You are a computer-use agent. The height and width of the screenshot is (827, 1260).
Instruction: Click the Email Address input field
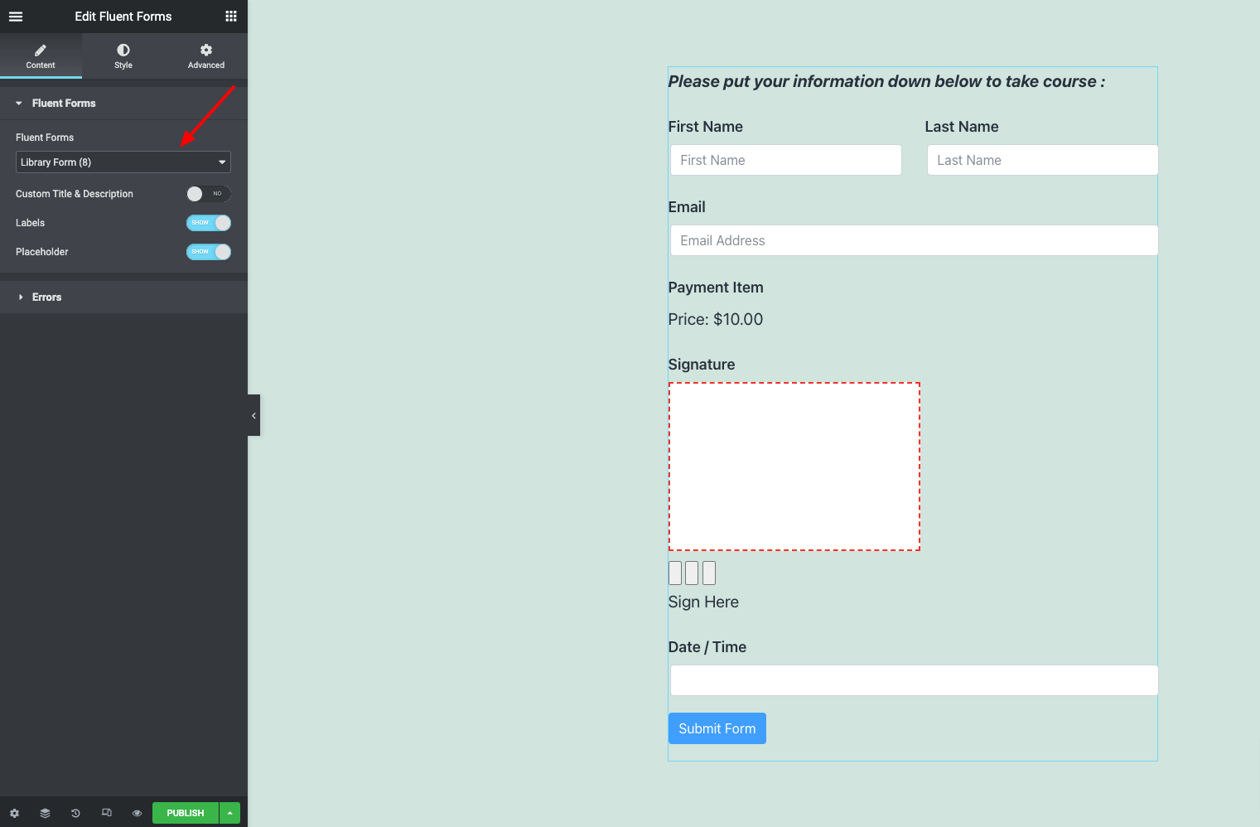[914, 240]
